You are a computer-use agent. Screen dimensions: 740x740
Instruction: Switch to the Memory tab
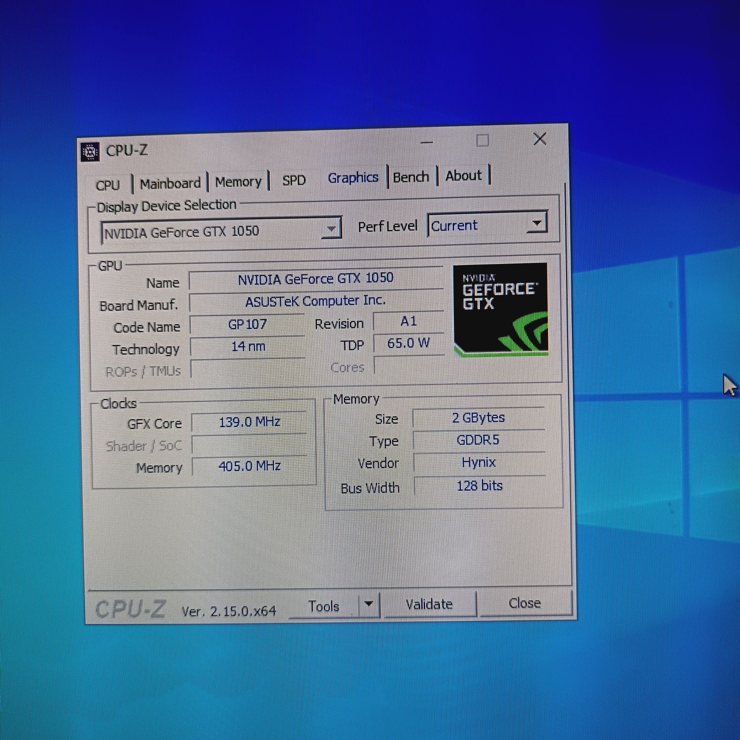pos(238,182)
